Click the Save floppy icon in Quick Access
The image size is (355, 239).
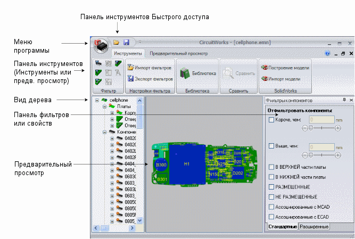[x=126, y=43]
